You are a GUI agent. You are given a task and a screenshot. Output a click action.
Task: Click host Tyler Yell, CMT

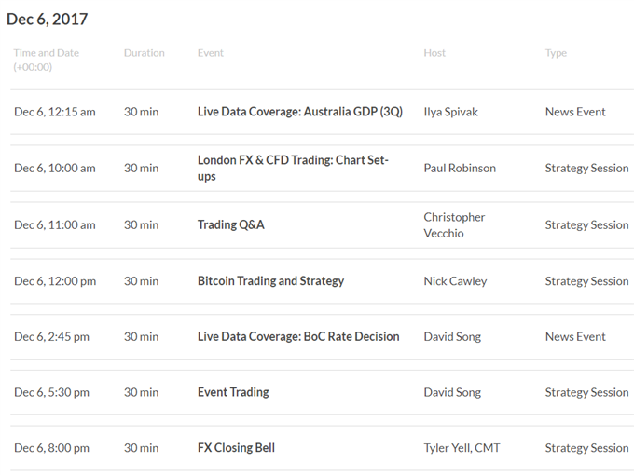[x=462, y=448]
